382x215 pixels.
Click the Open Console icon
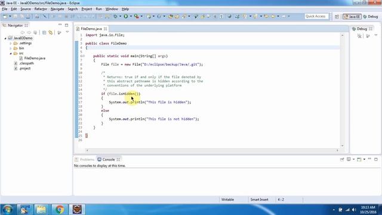[359, 159]
